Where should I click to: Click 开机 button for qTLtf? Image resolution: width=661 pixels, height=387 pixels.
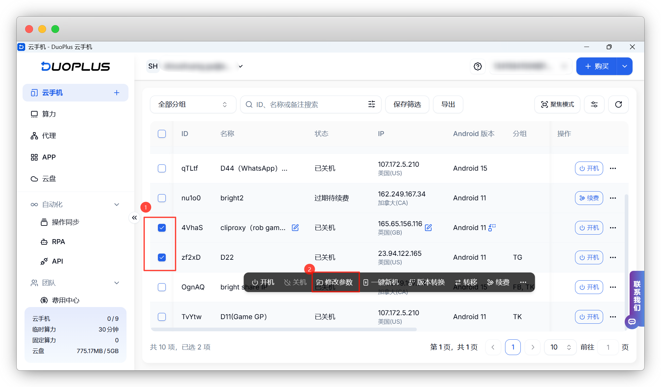coord(589,168)
